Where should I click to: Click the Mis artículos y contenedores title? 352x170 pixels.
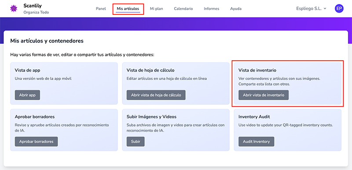coord(47,41)
